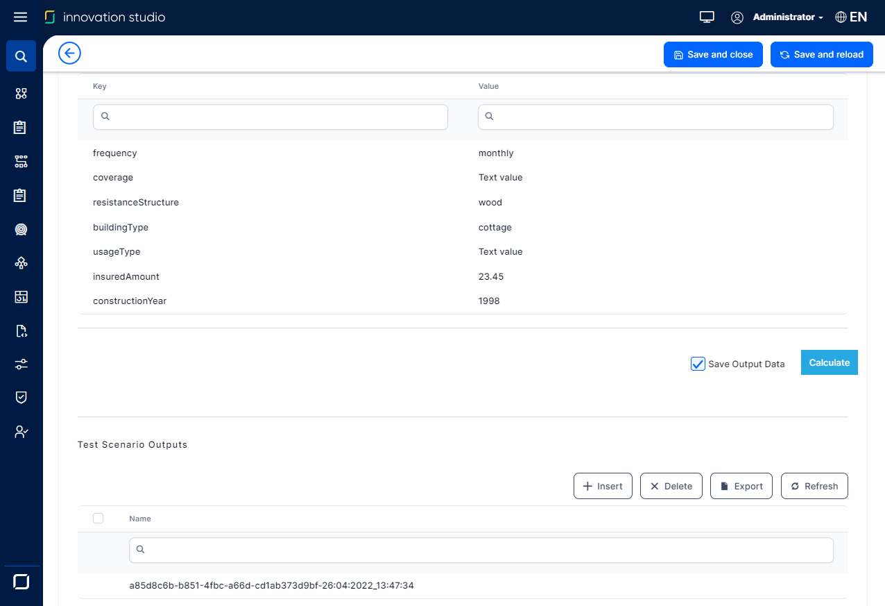Click the search icon in sidebar
The width and height of the screenshot is (885, 606).
tap(21, 56)
